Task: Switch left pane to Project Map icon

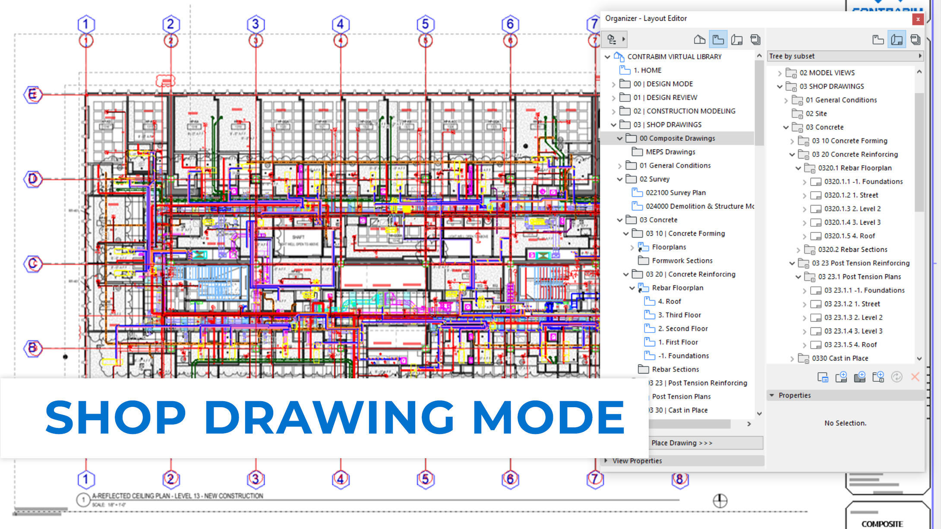Action: tap(699, 40)
